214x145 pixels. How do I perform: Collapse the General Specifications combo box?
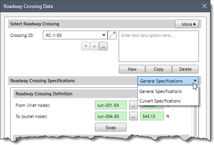pos(168,81)
